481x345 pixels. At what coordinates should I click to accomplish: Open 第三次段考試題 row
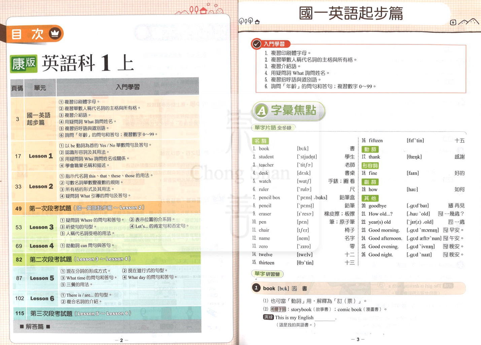pos(107,313)
